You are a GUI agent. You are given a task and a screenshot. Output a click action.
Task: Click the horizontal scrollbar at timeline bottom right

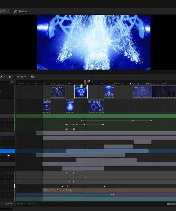171,204
